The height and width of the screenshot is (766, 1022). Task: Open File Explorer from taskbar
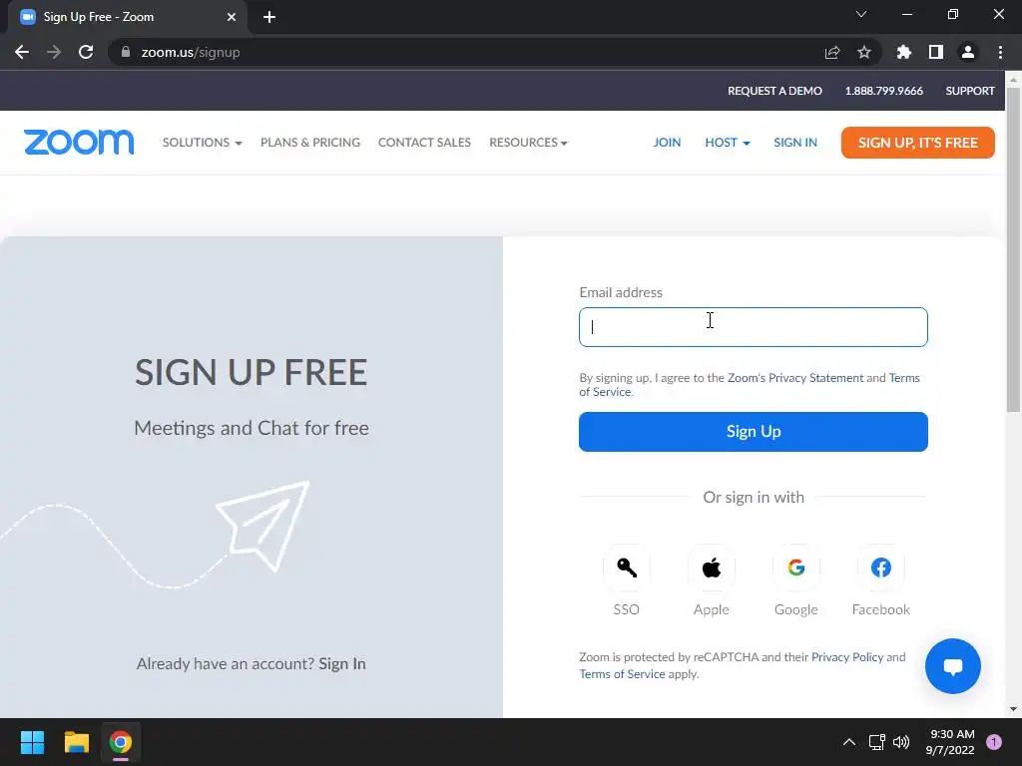[76, 742]
